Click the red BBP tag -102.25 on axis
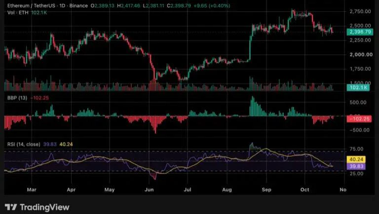This screenshot has height=214, width=379. 359,119
